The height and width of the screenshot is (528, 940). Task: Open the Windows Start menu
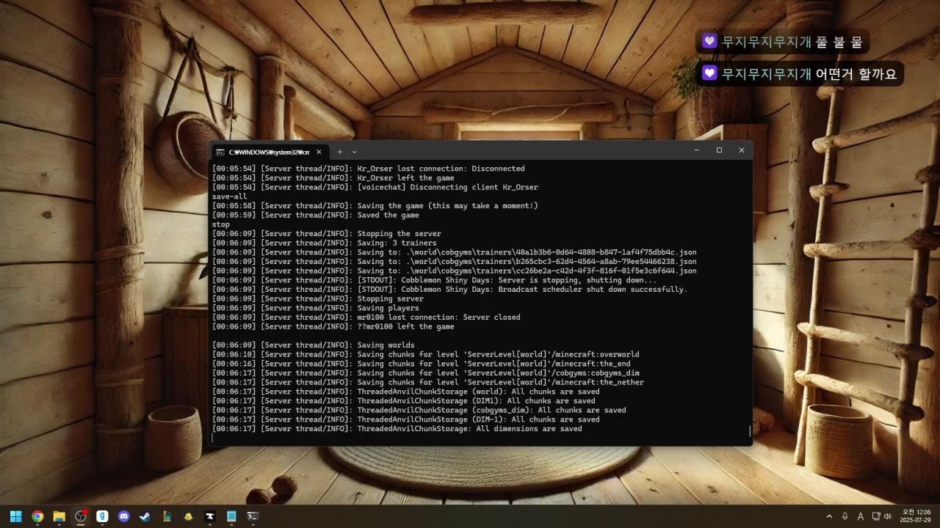click(x=16, y=516)
